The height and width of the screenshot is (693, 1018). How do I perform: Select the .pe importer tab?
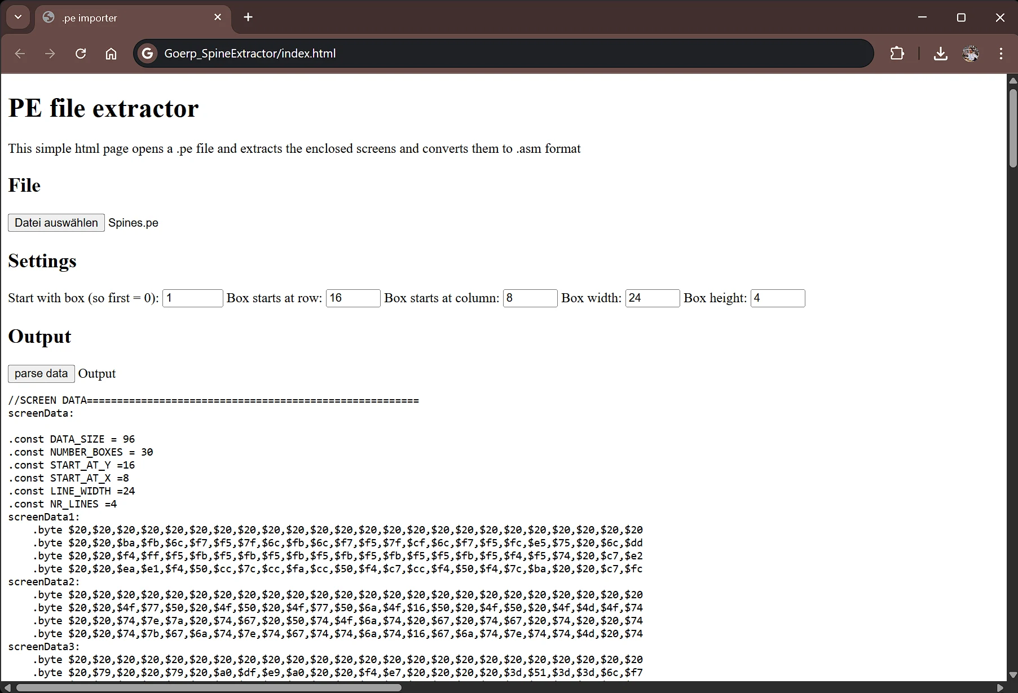tap(124, 18)
